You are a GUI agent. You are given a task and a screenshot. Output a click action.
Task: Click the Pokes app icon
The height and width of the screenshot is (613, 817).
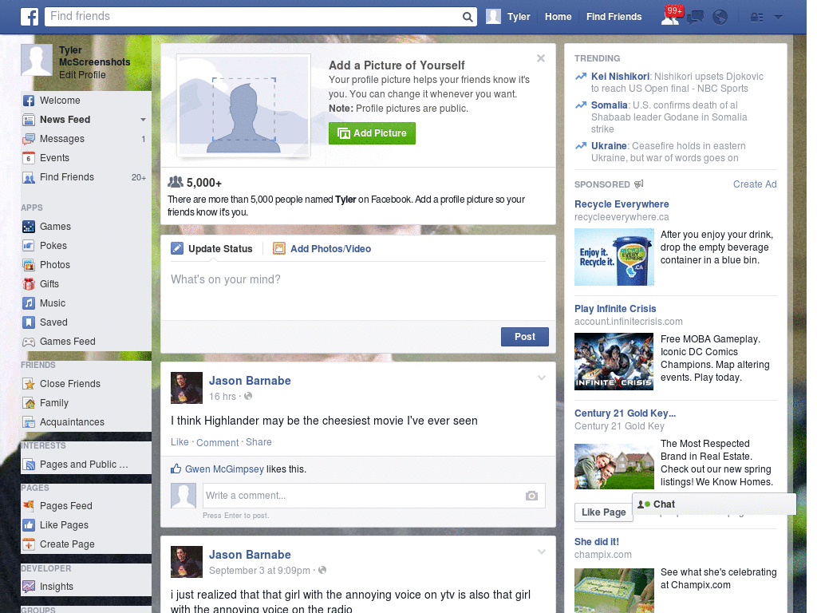click(x=29, y=246)
